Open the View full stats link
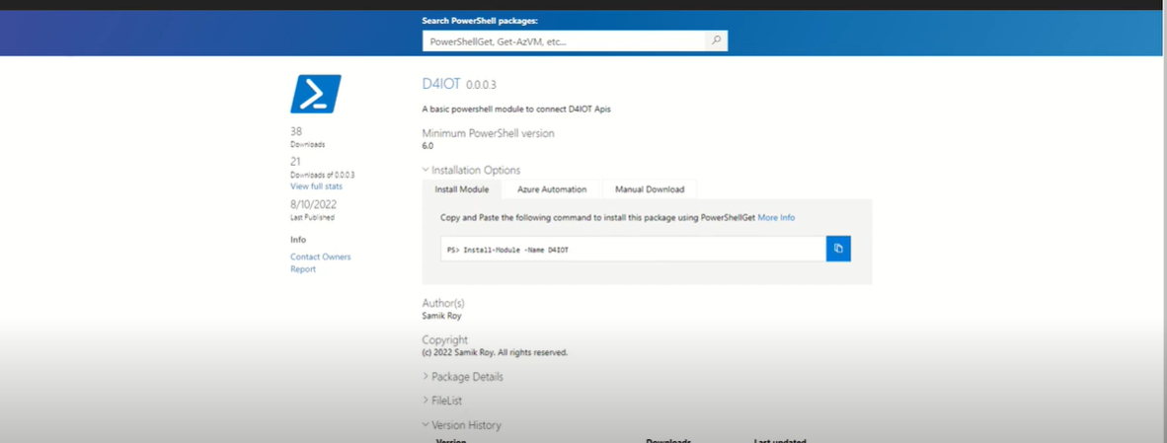The image size is (1167, 443). pyautogui.click(x=316, y=186)
